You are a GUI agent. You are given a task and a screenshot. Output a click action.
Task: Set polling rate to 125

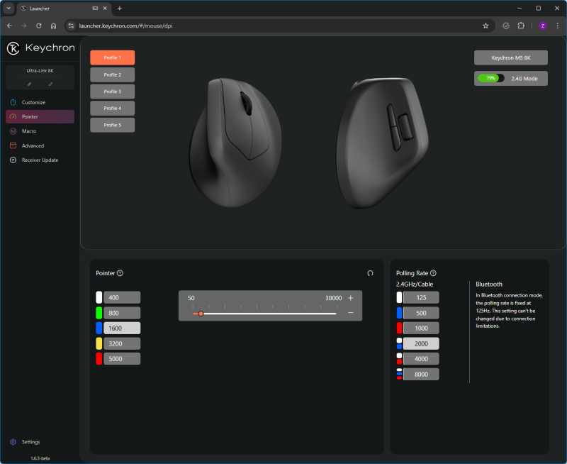[421, 297]
